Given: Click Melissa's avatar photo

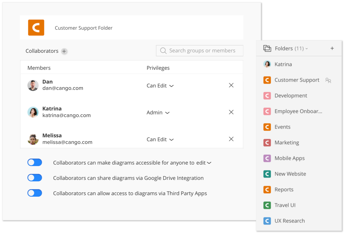Looking at the screenshot, I should pos(33,139).
